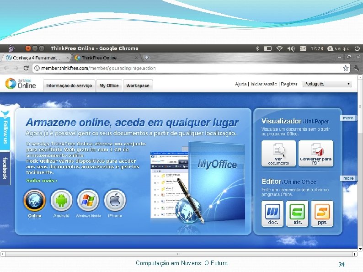Click more next to Editor

[348, 178]
